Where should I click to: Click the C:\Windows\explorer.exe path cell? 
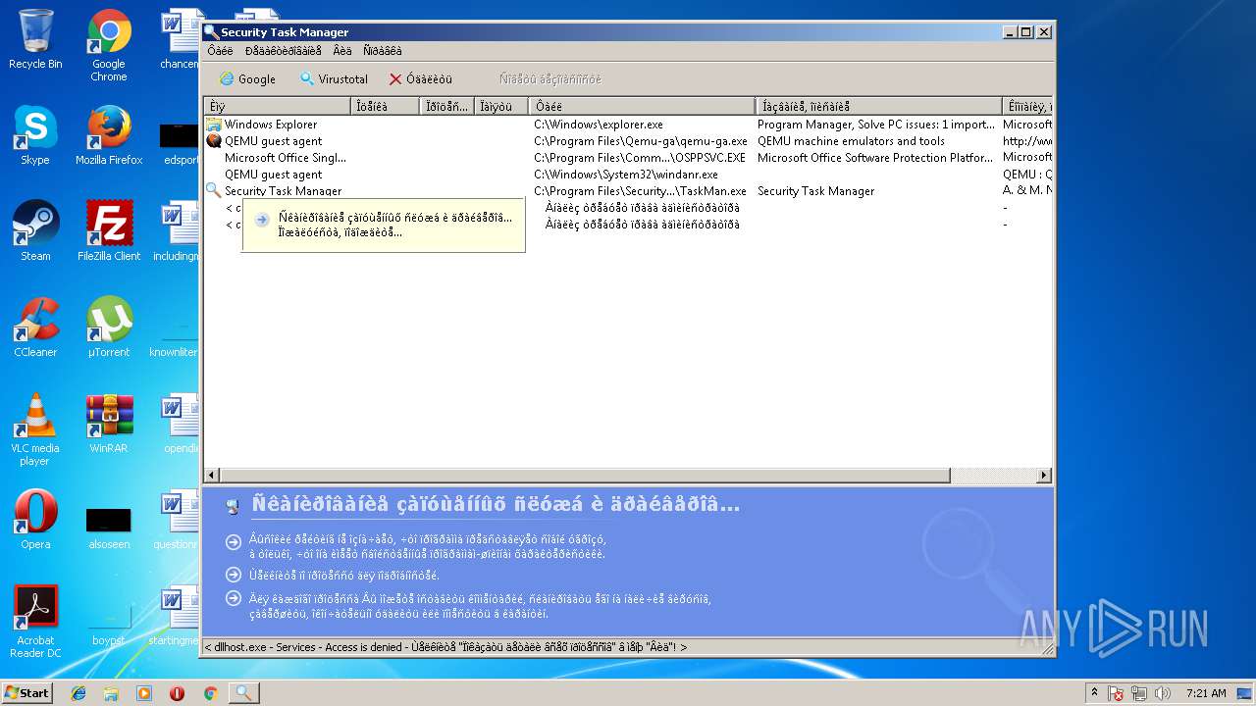click(x=599, y=125)
